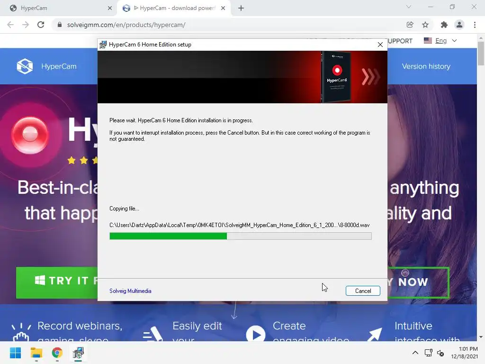The image size is (485, 364).
Task: Go back in Chrome browser
Action: tap(10, 25)
